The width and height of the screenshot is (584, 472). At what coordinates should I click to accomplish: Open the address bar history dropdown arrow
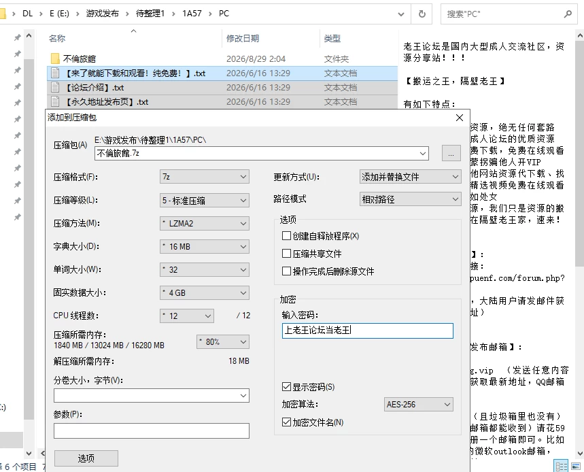tap(400, 14)
